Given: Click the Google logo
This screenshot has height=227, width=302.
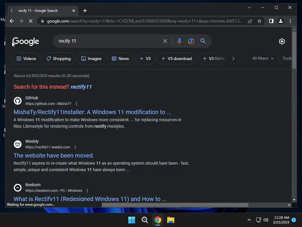Looking at the screenshot, I should click(x=26, y=41).
